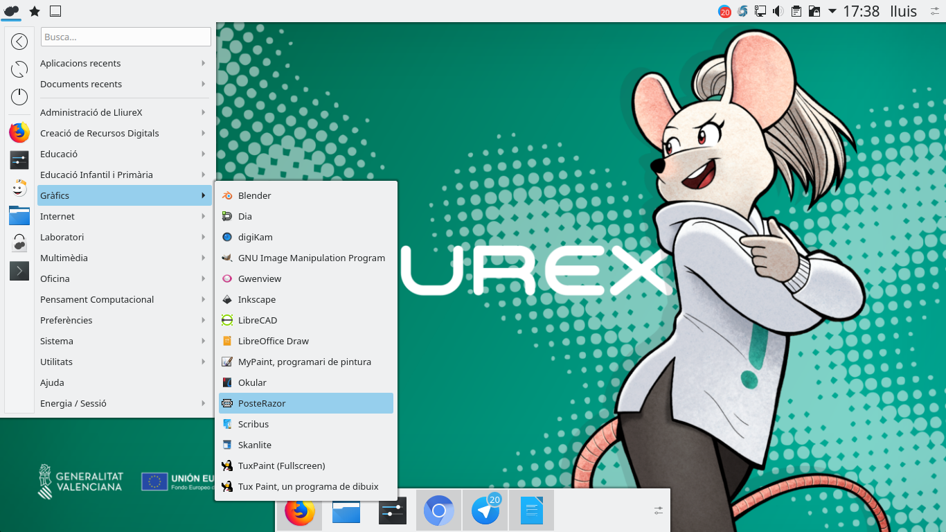The width and height of the screenshot is (946, 532).
Task: Click the volume icon in system tray
Action: coord(778,11)
